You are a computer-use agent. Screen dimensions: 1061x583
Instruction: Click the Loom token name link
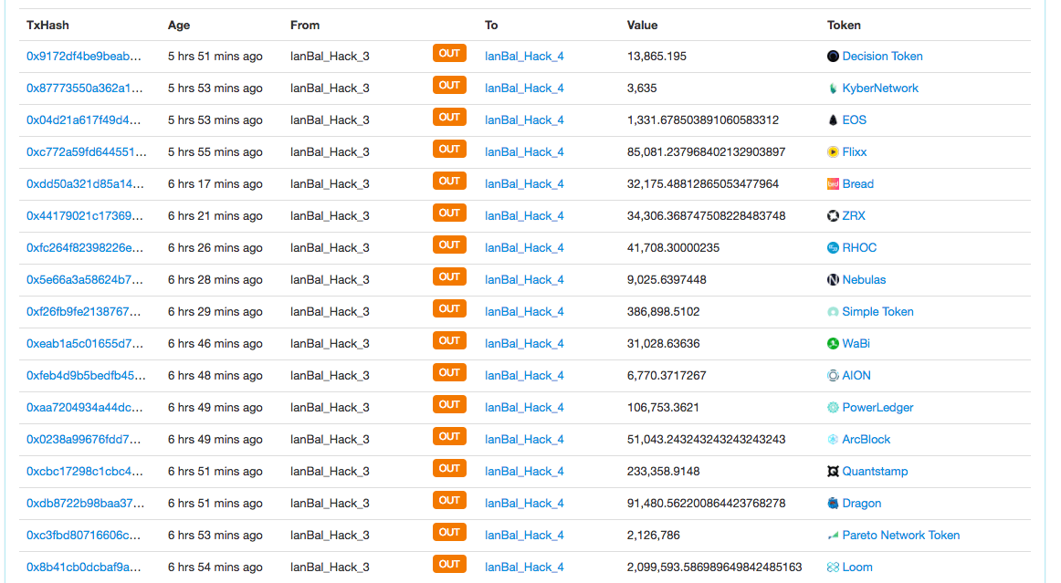(857, 567)
